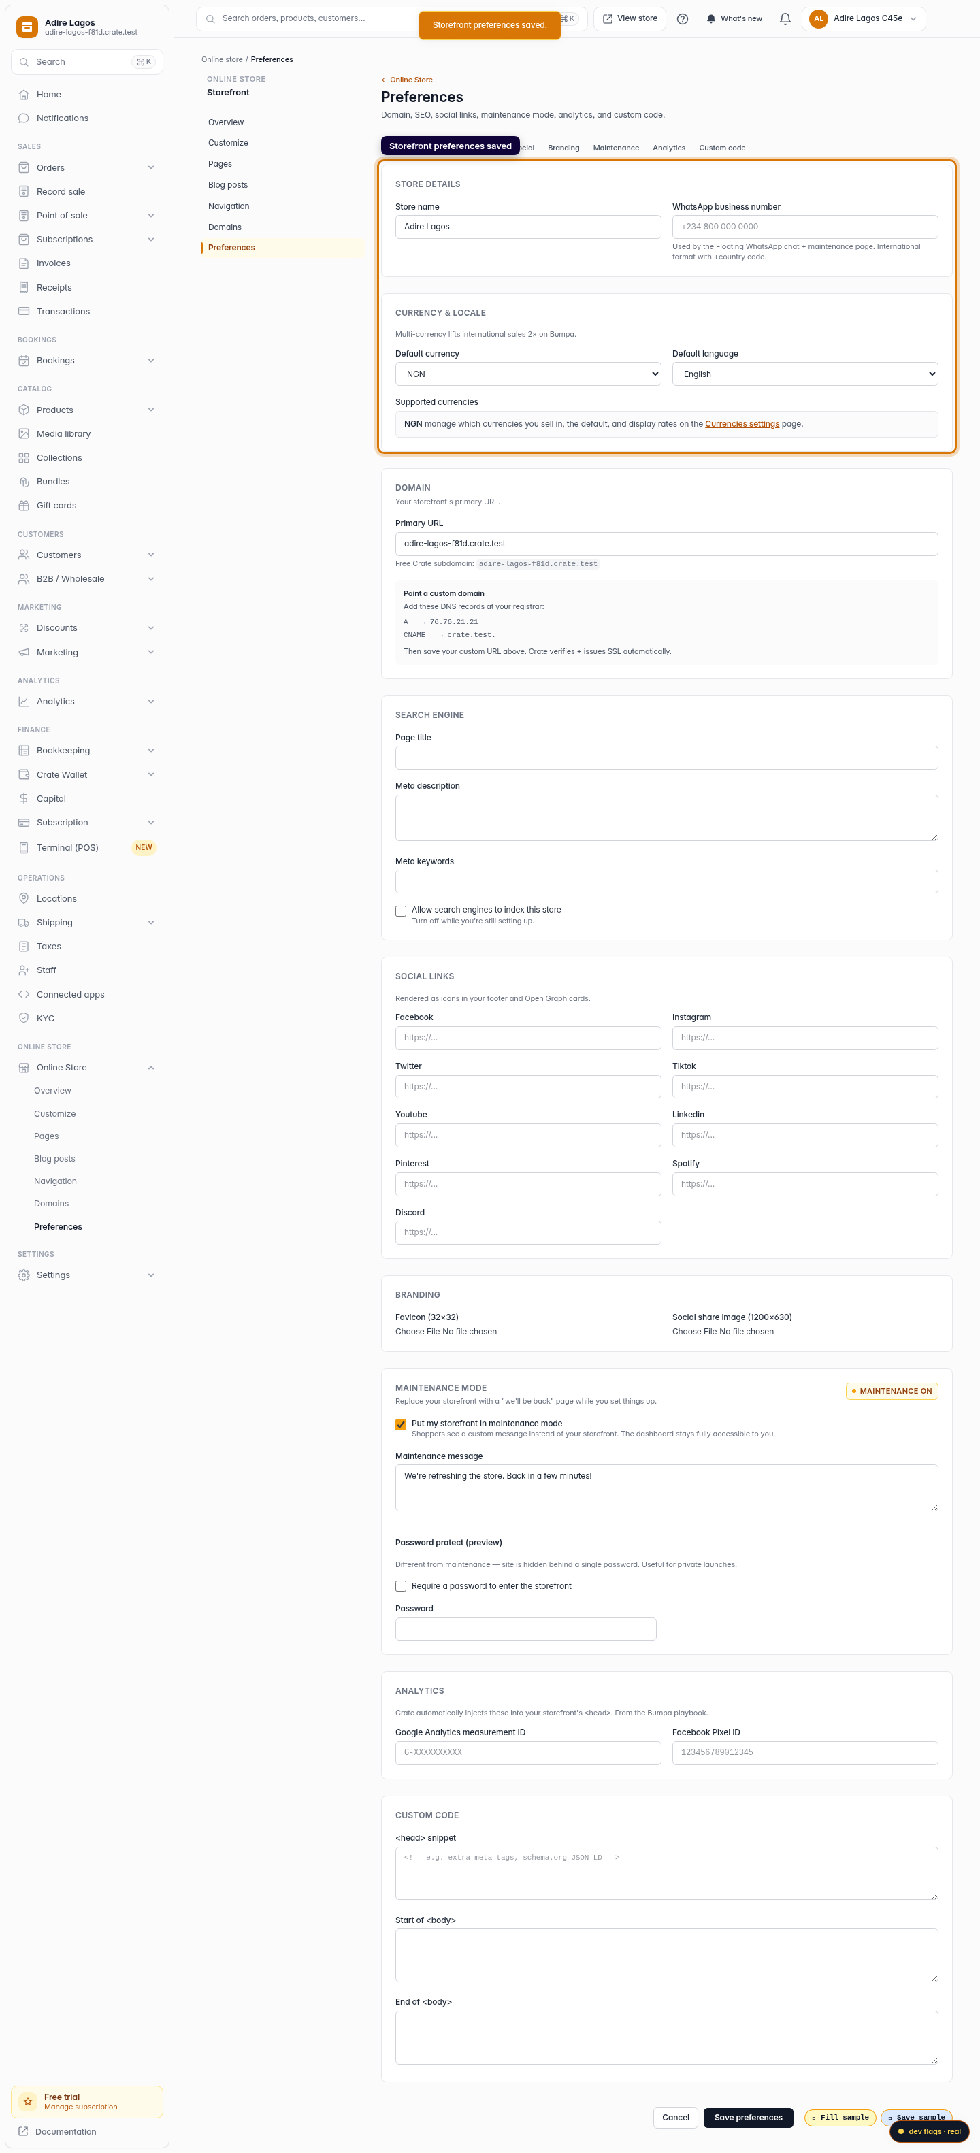Image resolution: width=980 pixels, height=2153 pixels.
Task: Click Manage subscription link
Action: tap(81, 2107)
